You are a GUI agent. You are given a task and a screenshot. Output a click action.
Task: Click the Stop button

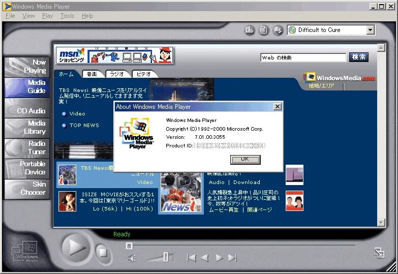click(103, 253)
